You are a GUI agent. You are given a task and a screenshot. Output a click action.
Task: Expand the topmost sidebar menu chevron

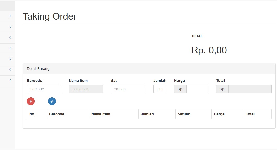(10, 16)
